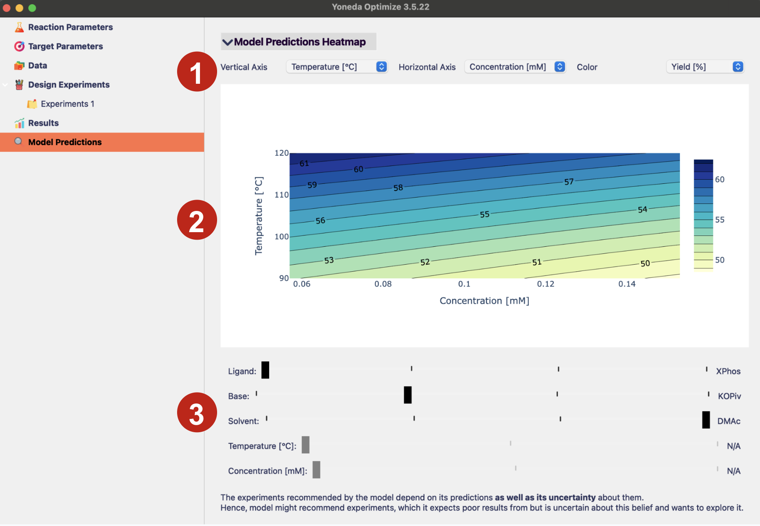The width and height of the screenshot is (760, 526).
Task: Click the 50 contour label on heatmap
Action: click(645, 263)
